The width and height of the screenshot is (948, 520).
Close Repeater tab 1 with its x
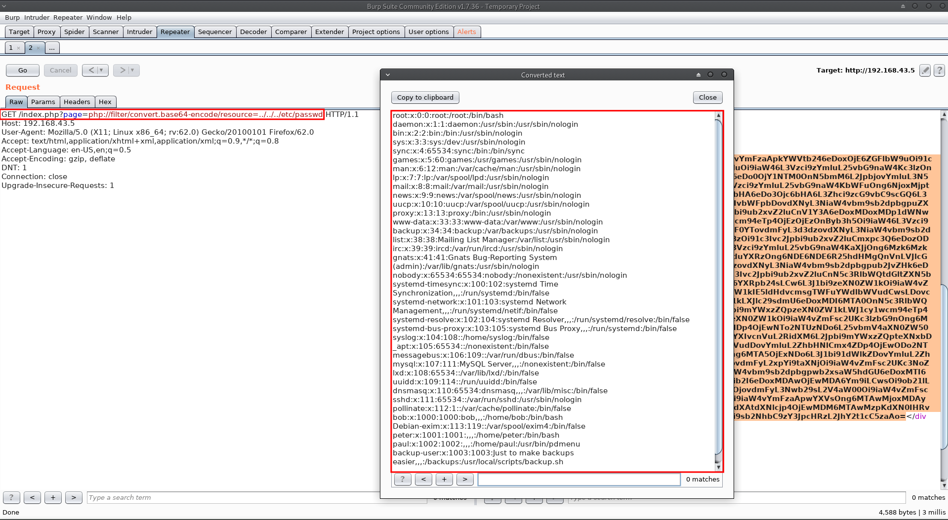click(x=19, y=48)
